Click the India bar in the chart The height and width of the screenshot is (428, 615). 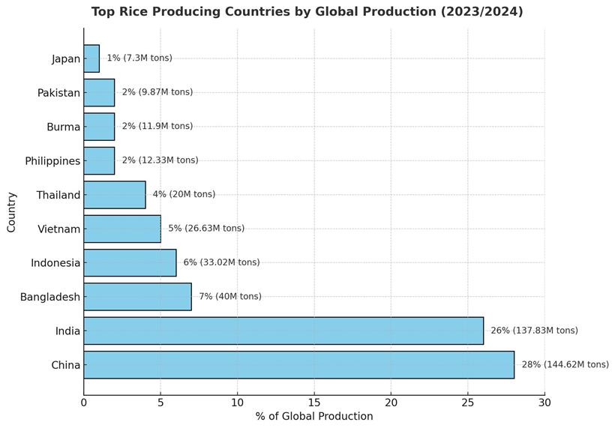click(283, 331)
